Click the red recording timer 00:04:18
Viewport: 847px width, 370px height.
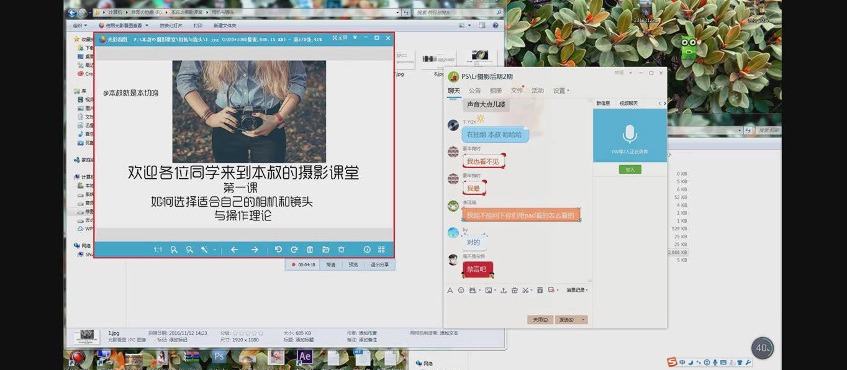coord(303,264)
